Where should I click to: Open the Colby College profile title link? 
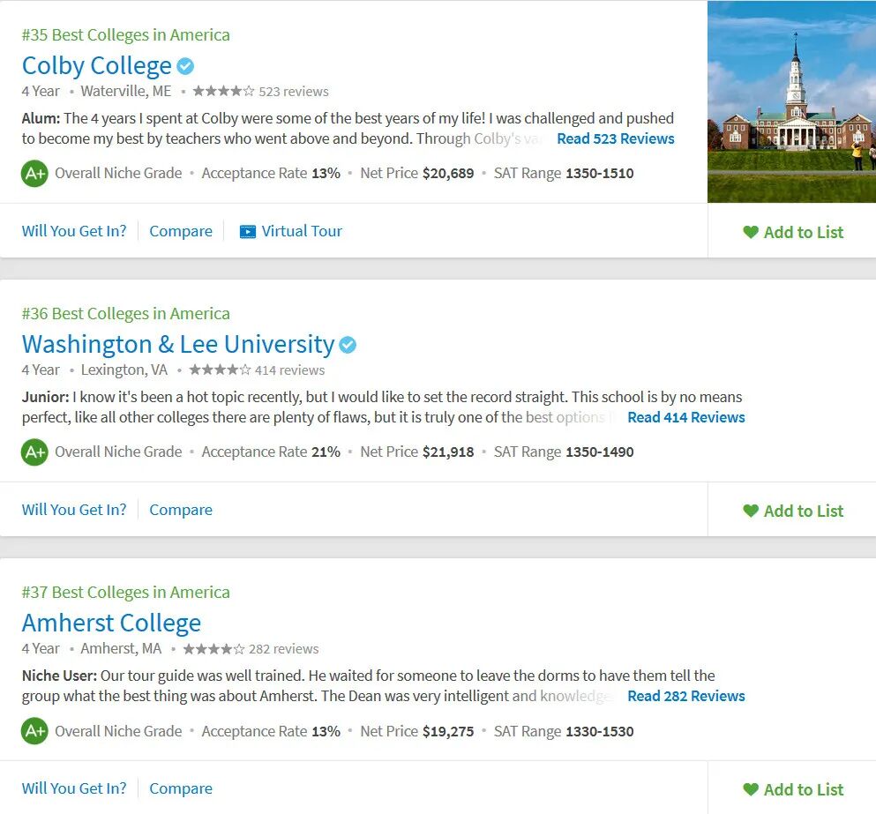(x=97, y=66)
